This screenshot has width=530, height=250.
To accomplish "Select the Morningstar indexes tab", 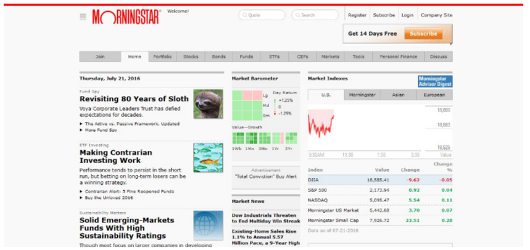I will (362, 95).
